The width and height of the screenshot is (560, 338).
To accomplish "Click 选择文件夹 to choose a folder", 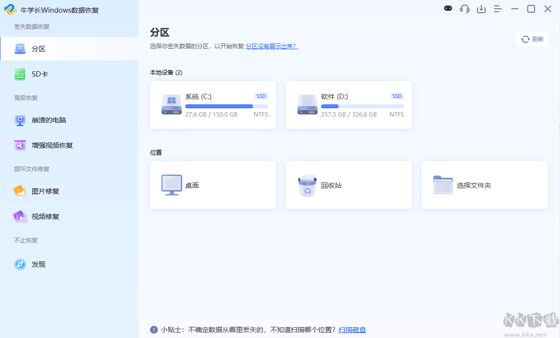I will [x=484, y=185].
